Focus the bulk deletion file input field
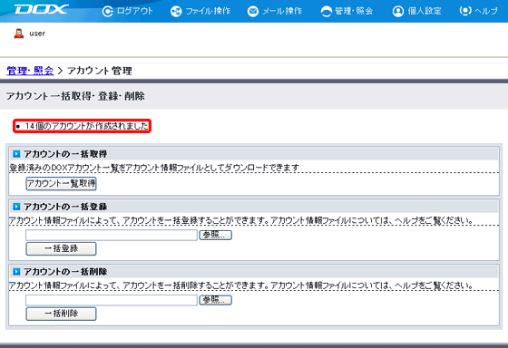The image size is (508, 348). 112,300
